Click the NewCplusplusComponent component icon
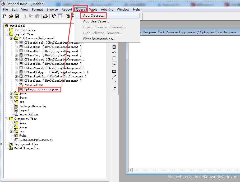Viewport: 240px width, 182px height. click(16, 140)
